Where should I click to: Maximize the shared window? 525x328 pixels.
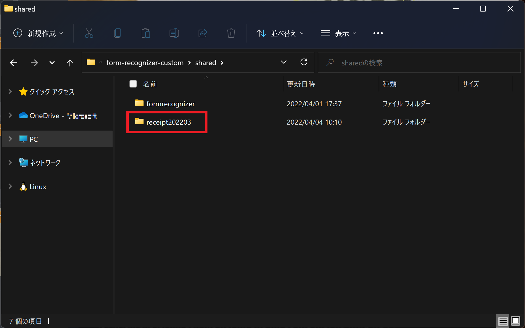483,9
